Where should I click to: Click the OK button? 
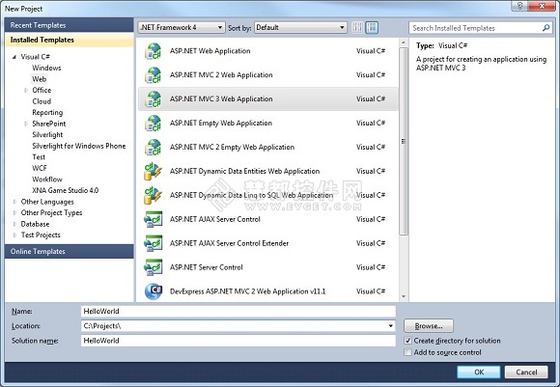coord(479,372)
